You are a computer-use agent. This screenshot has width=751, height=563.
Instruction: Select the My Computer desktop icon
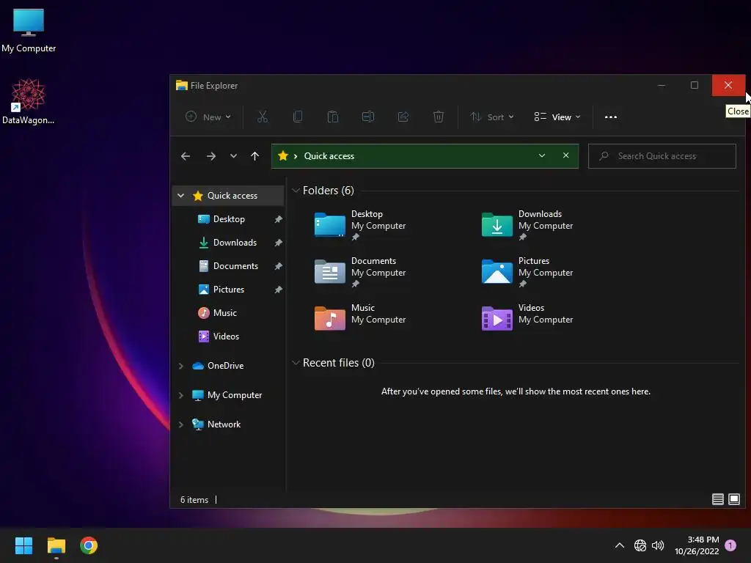[x=29, y=30]
